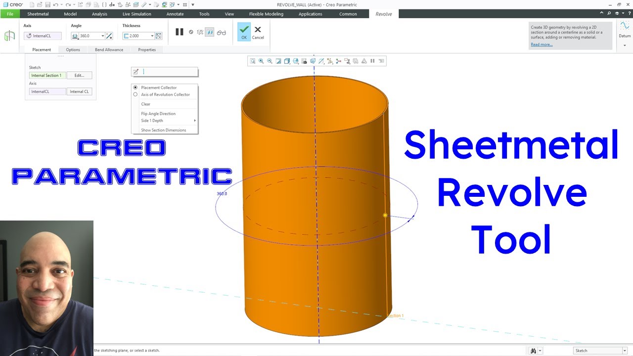Open the Properties panel tab
The width and height of the screenshot is (633, 356).
(x=147, y=49)
